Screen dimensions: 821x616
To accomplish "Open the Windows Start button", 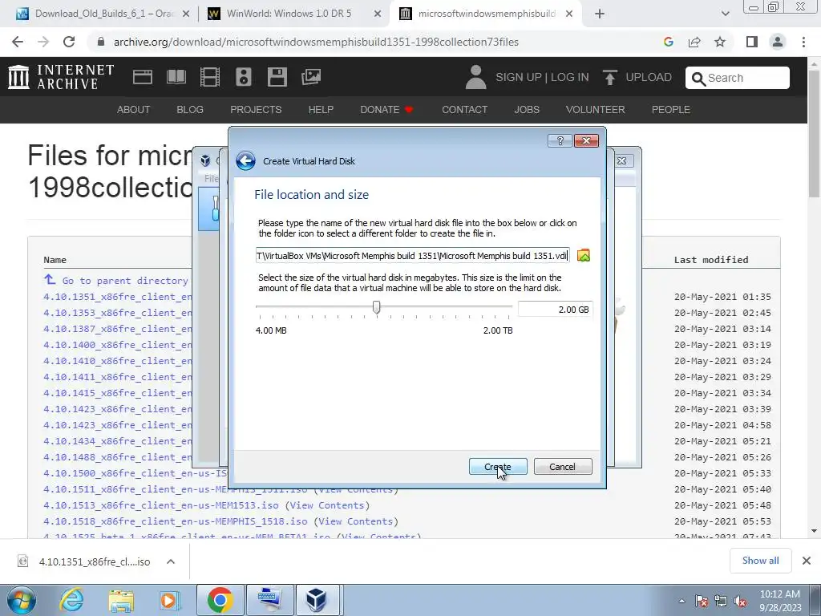I will (22, 600).
